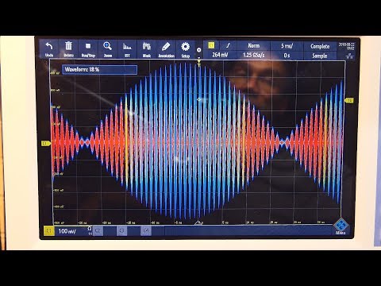The image size is (381, 286).
Task: Change the Norm trigger mode
Action: point(253,45)
